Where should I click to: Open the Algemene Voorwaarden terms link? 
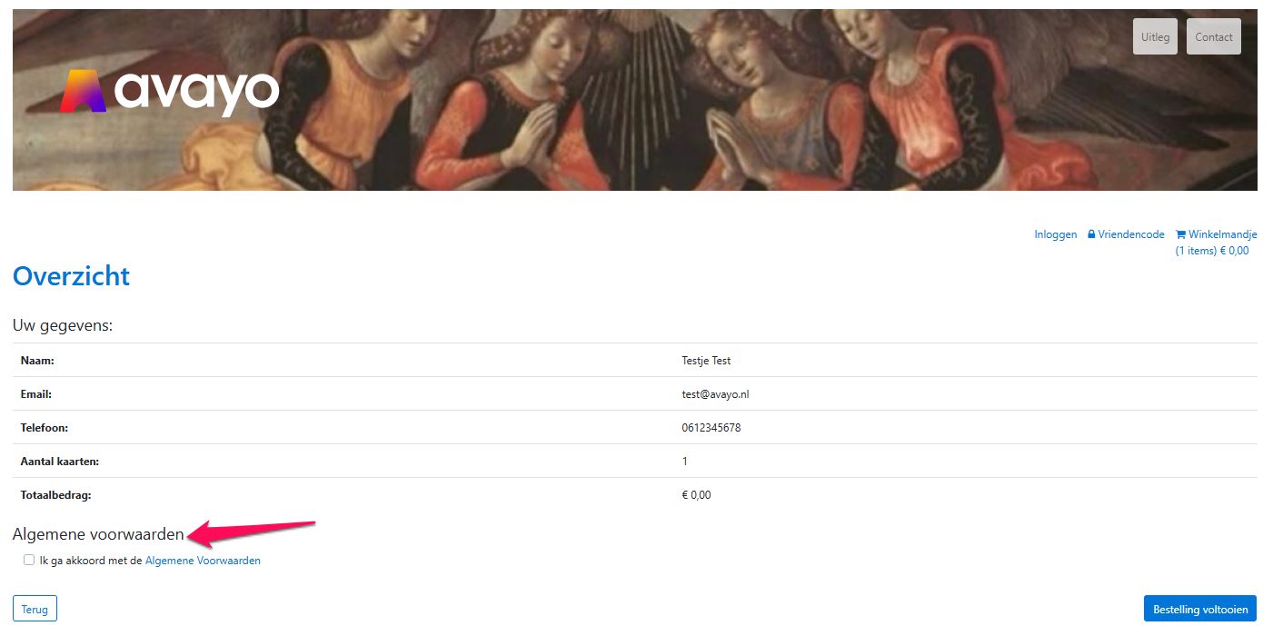[203, 561]
